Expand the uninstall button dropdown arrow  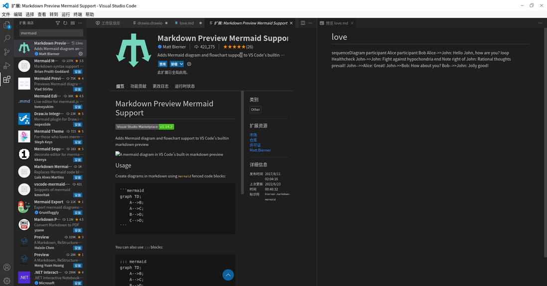[x=181, y=64]
